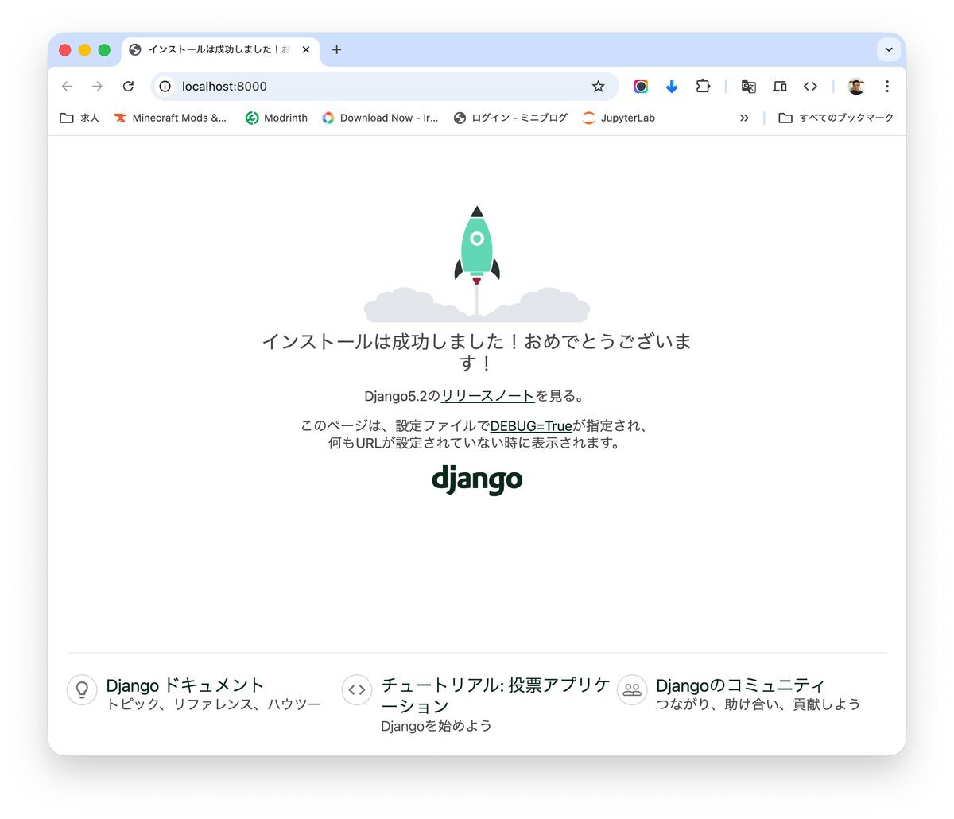Click the localhost:8000 address bar
The width and height of the screenshot is (954, 819).
pyautogui.click(x=385, y=86)
